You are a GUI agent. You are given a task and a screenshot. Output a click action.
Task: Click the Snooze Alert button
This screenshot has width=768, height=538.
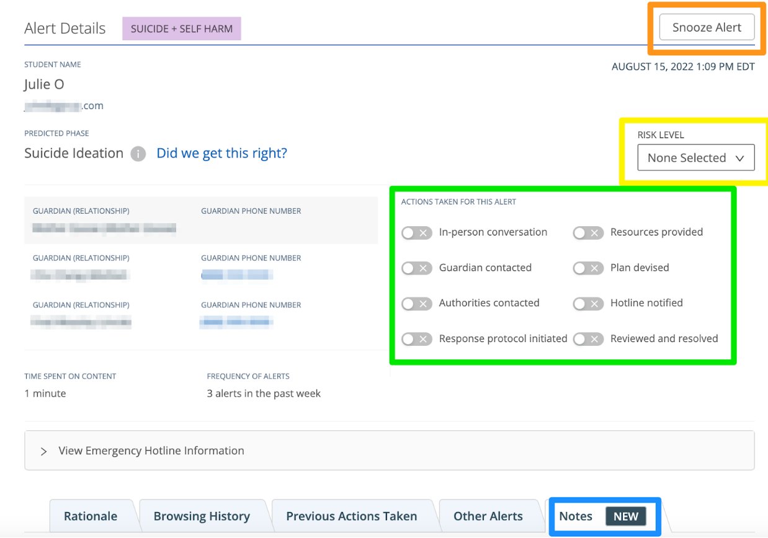click(x=707, y=28)
